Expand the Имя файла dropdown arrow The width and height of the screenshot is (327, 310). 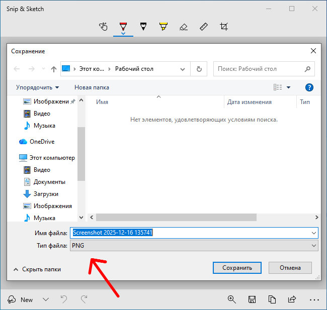313,233
